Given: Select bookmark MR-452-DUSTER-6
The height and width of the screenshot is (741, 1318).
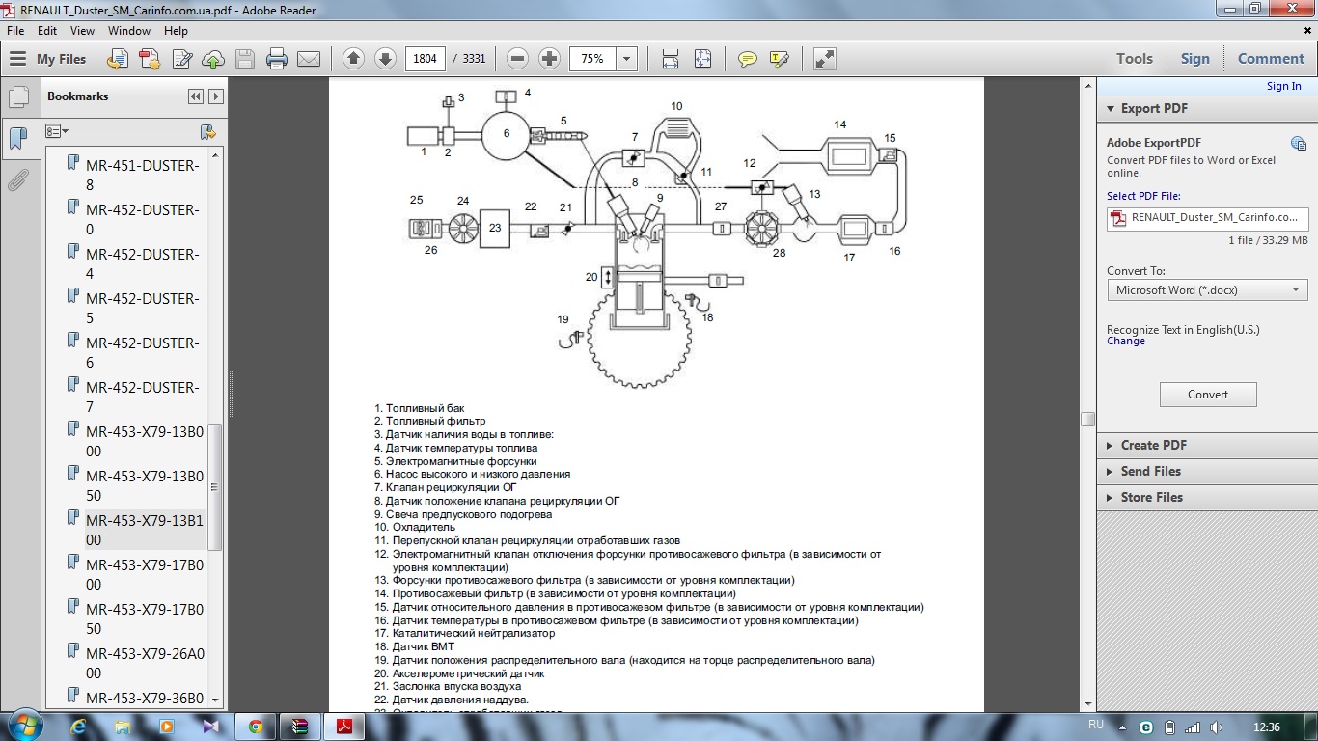Looking at the screenshot, I should [x=143, y=352].
